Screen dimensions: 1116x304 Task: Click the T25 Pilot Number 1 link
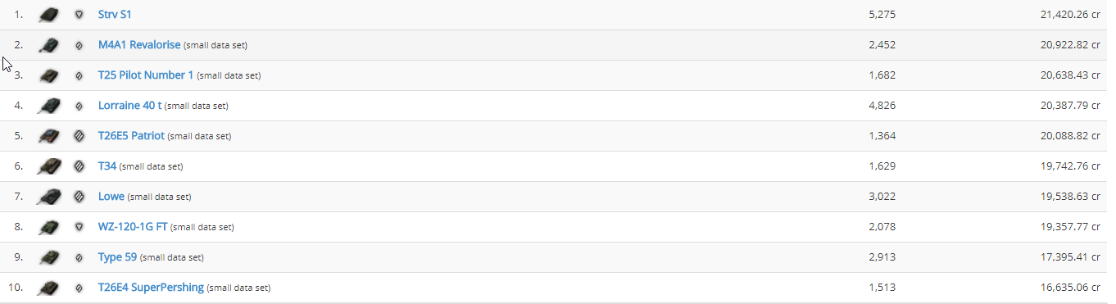[x=146, y=75]
